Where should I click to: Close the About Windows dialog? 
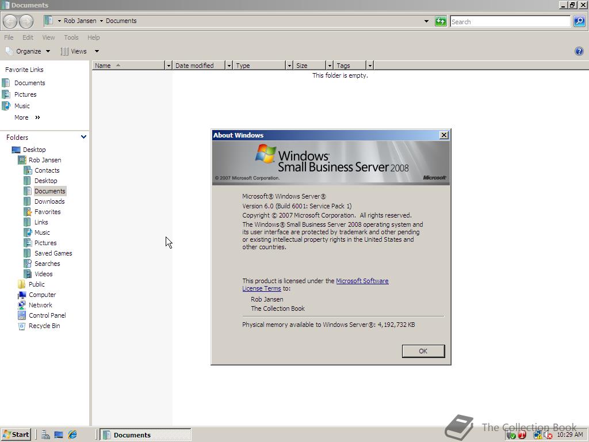[443, 135]
